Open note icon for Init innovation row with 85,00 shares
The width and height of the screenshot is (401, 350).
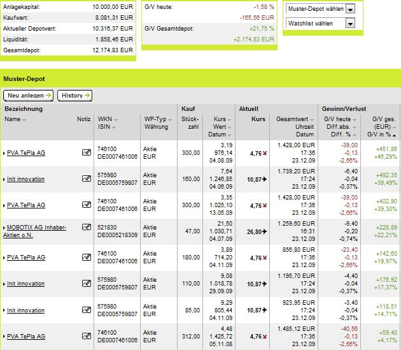[87, 310]
